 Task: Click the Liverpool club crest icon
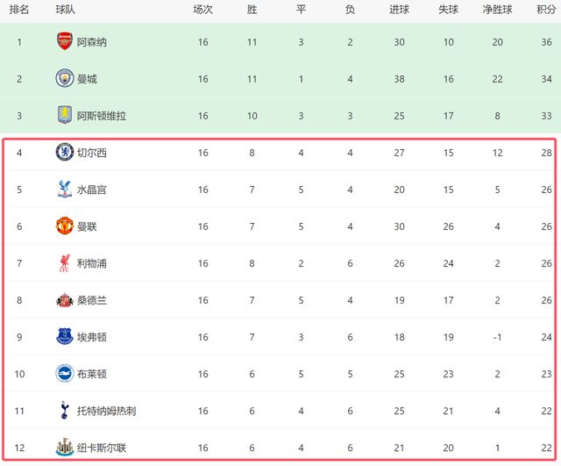pyautogui.click(x=64, y=263)
